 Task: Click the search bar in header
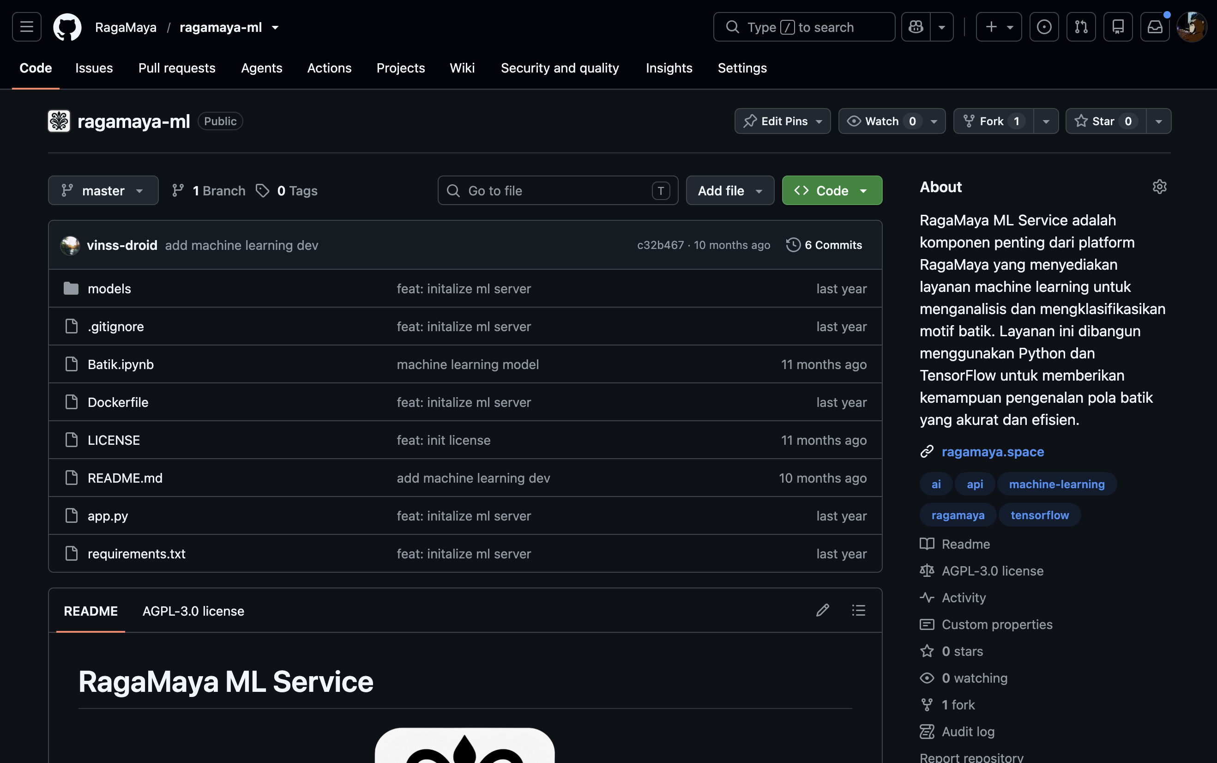(804, 27)
